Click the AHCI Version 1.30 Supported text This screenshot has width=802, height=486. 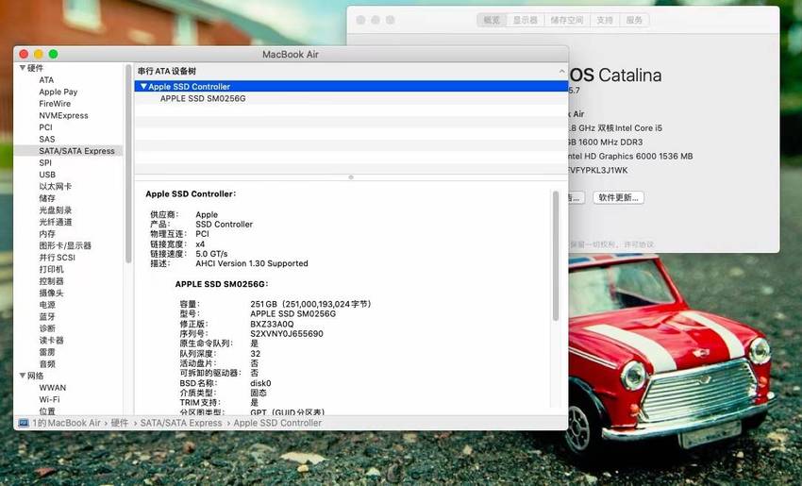point(252,263)
